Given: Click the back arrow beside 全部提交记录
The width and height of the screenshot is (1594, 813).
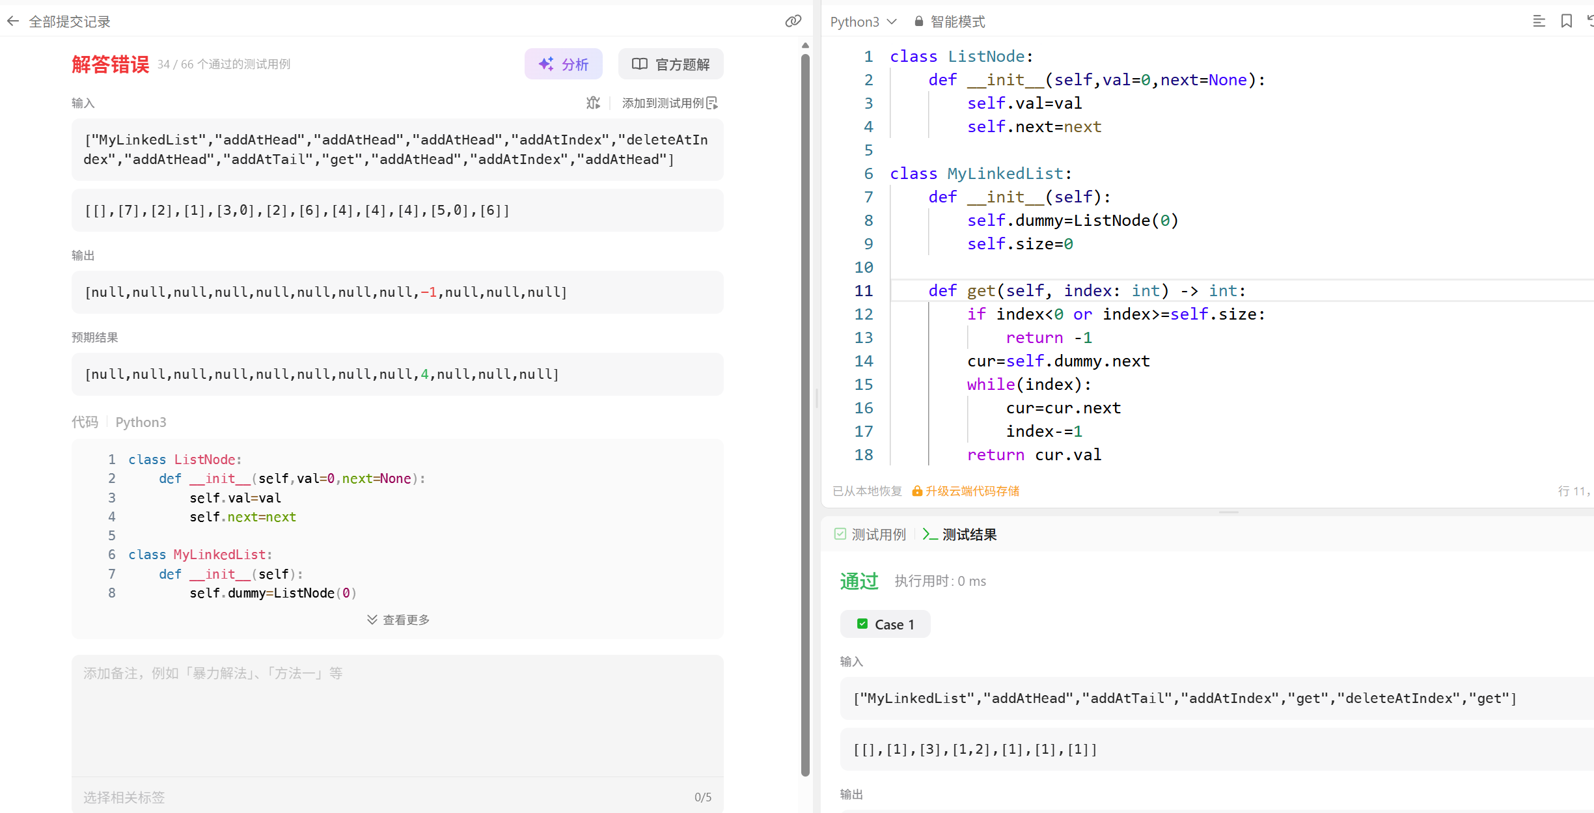Looking at the screenshot, I should [13, 21].
